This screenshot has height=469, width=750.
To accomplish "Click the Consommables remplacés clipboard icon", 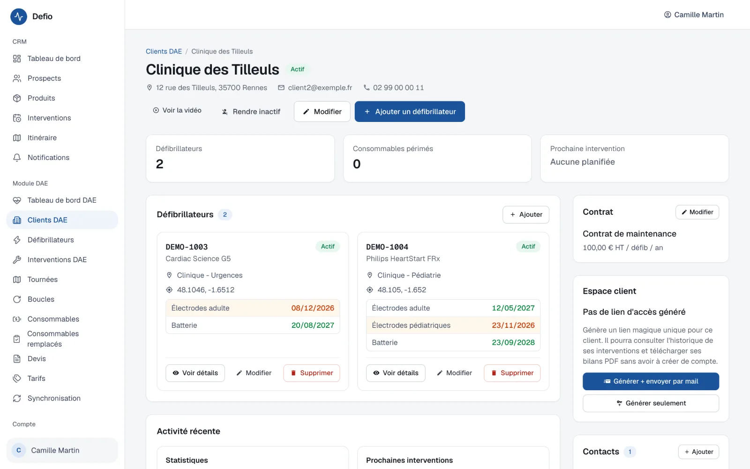I will coord(17,339).
